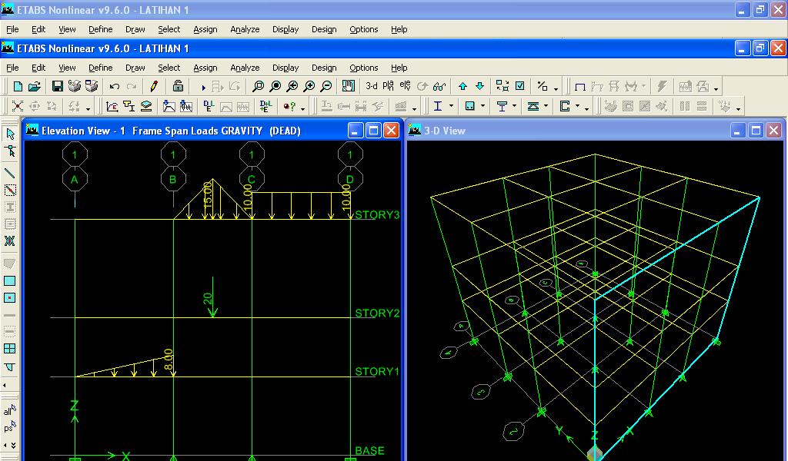Expand the steel frame design dropdown arrow
The image size is (788, 461).
point(451,106)
